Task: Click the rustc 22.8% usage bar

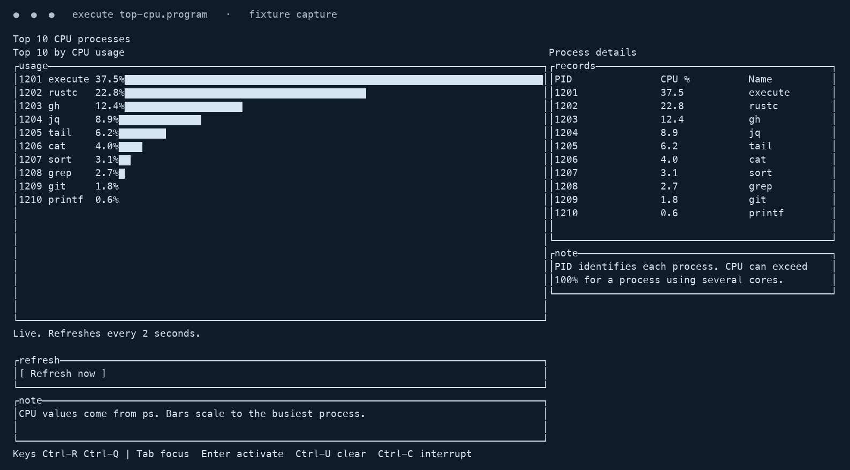Action: tap(245, 93)
